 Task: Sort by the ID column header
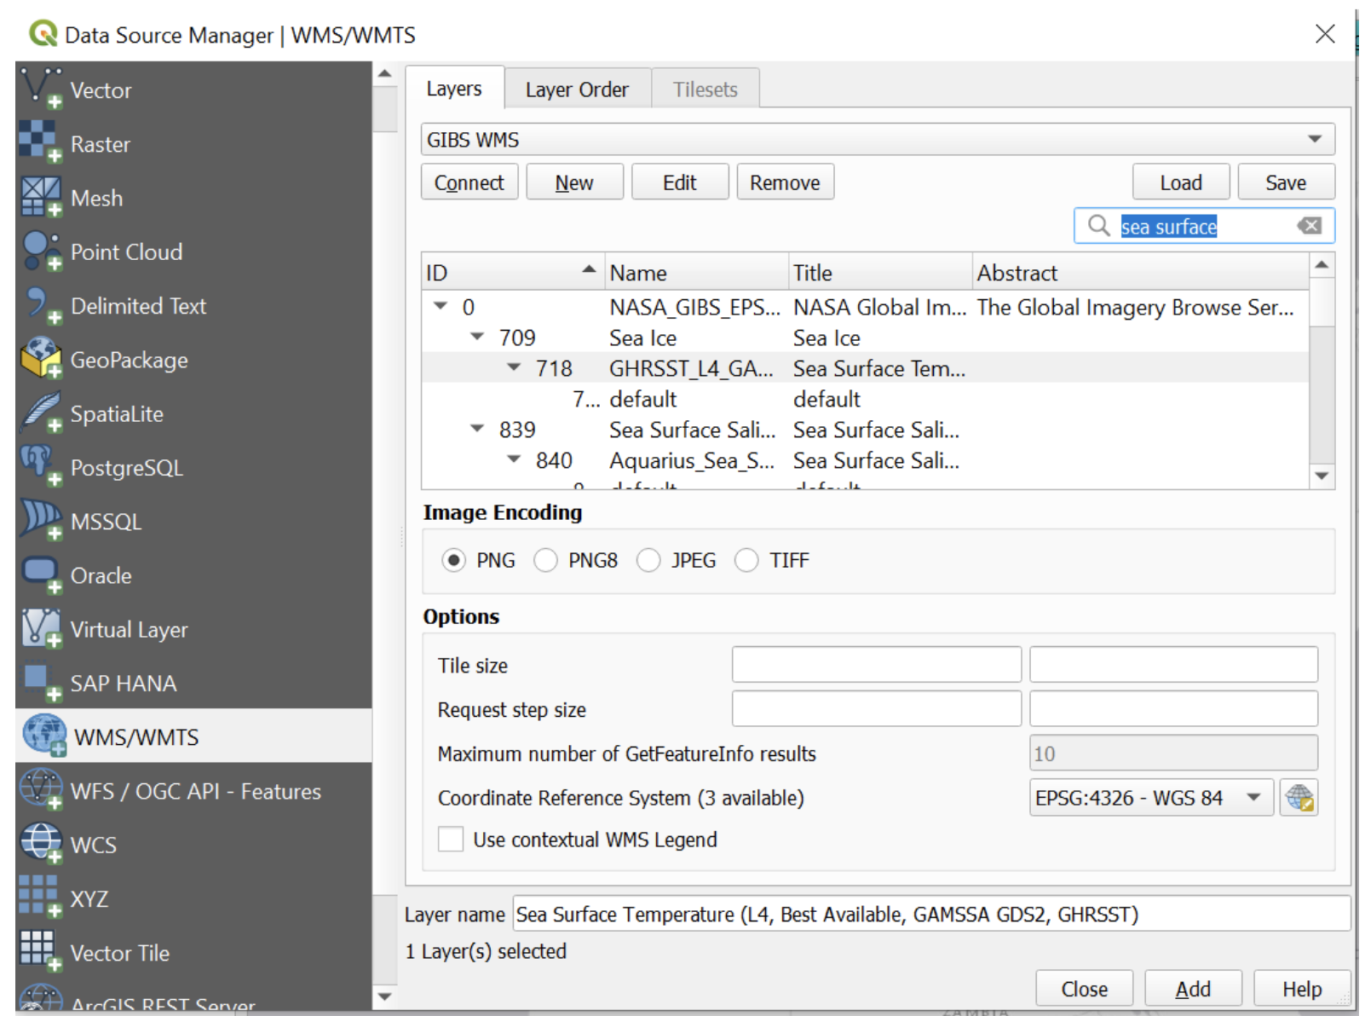tap(512, 272)
